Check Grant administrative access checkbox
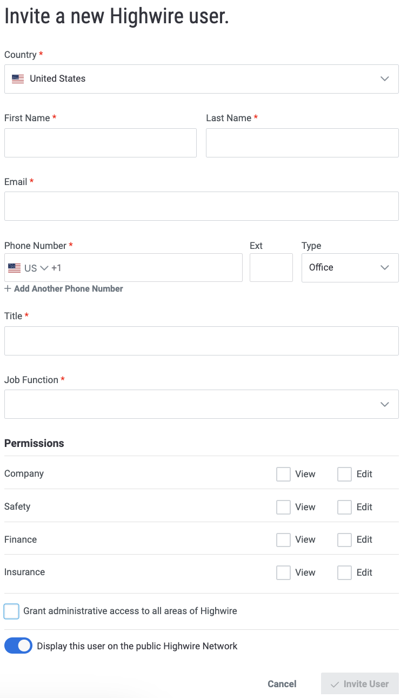 11,611
